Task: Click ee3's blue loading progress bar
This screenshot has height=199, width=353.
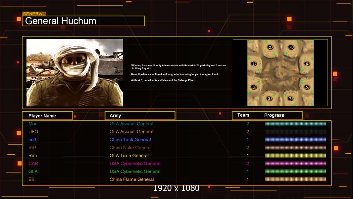Action: 295,140
